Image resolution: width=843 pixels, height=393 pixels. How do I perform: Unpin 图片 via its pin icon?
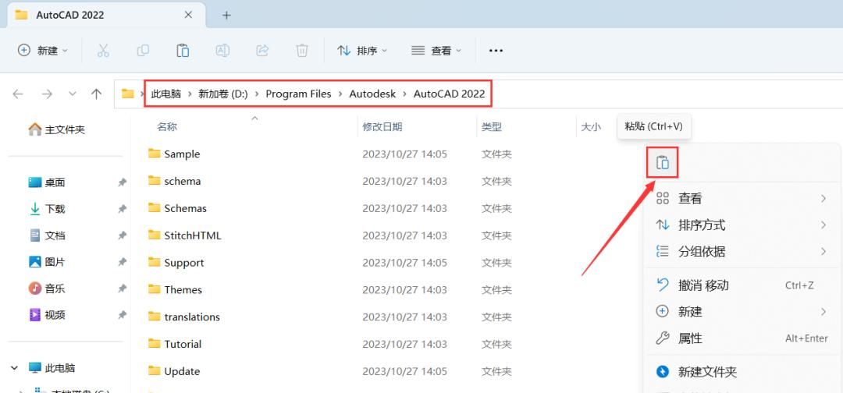pos(122,262)
